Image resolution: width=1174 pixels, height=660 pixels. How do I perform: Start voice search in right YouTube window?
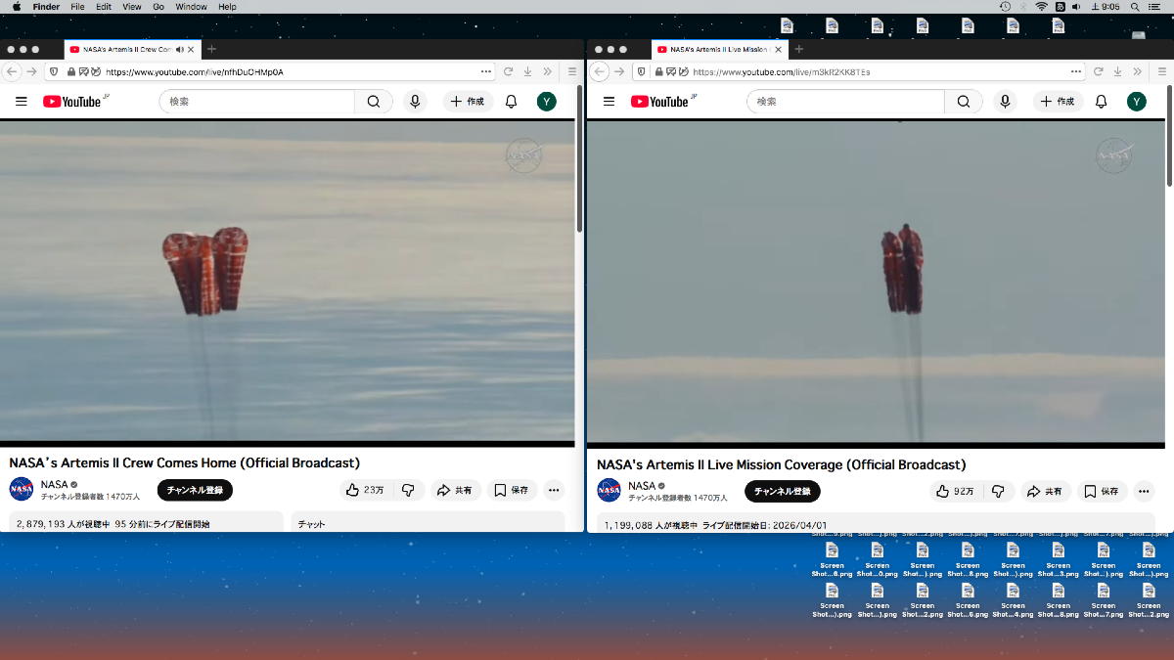(1005, 102)
